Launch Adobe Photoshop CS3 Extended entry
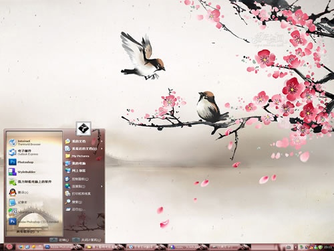This screenshot has height=251, width=334. point(34,222)
